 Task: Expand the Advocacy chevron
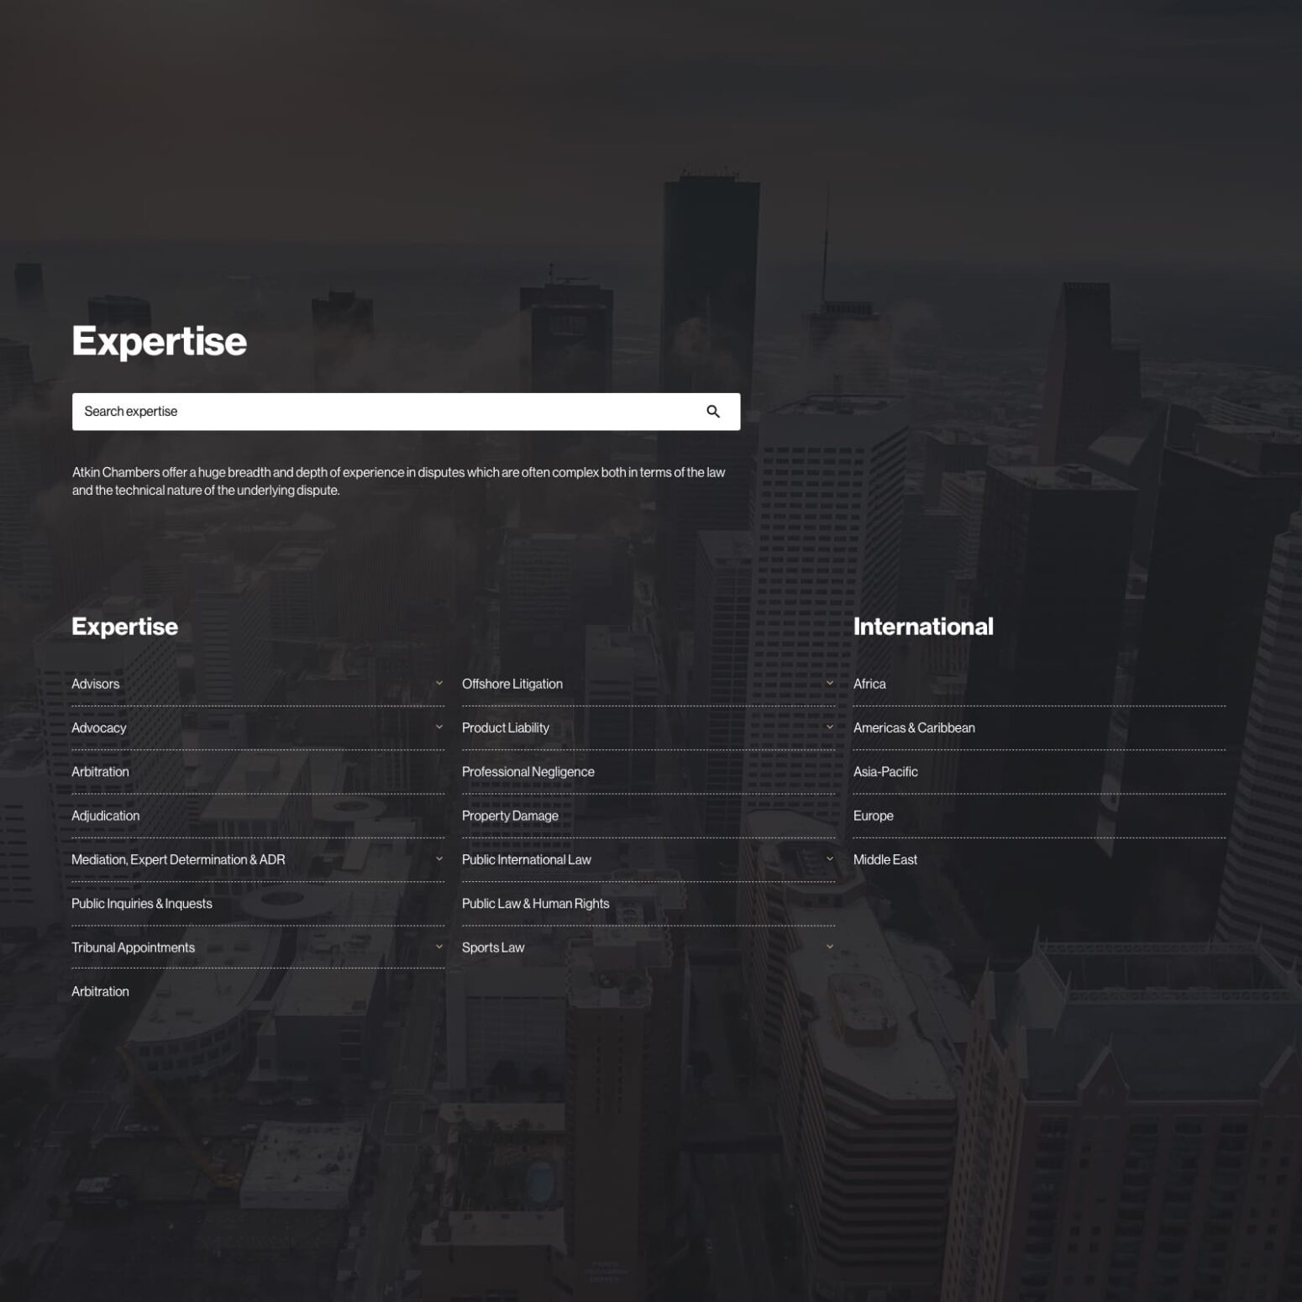[x=439, y=727]
